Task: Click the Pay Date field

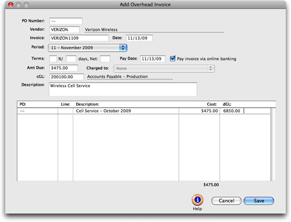Action: tap(152, 59)
